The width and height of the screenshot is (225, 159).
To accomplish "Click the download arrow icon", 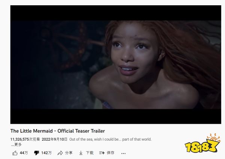I will tap(81, 153).
